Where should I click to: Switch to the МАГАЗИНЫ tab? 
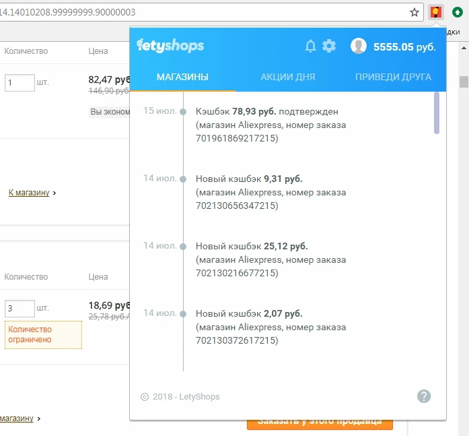[182, 77]
